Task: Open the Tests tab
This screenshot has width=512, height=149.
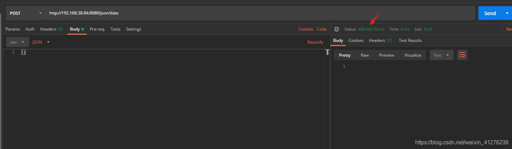Action: [115, 29]
